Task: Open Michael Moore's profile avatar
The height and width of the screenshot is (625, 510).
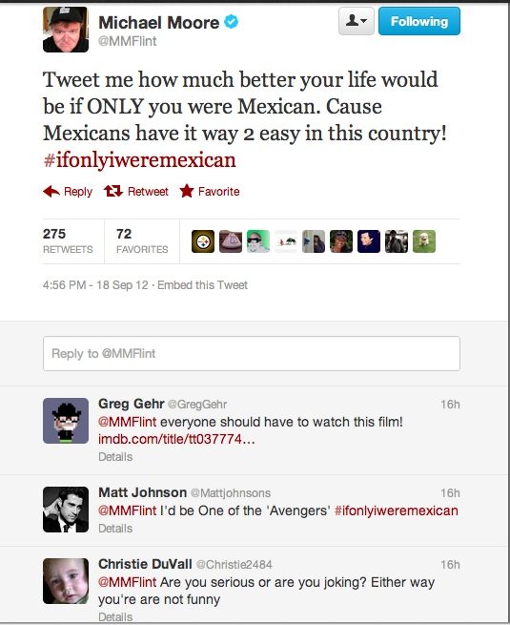Action: 66,30
